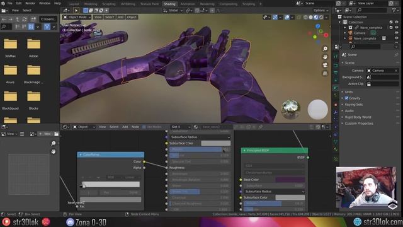Switch to rendered viewport shading

[x=321, y=17]
